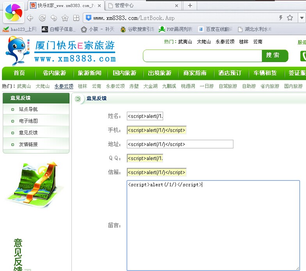Image resolution: width=306 pixels, height=271 pixels.
Task: Click the 地址 input field
Action: click(180, 144)
